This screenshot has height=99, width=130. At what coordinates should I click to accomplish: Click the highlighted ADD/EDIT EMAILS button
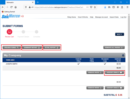(x=115, y=72)
